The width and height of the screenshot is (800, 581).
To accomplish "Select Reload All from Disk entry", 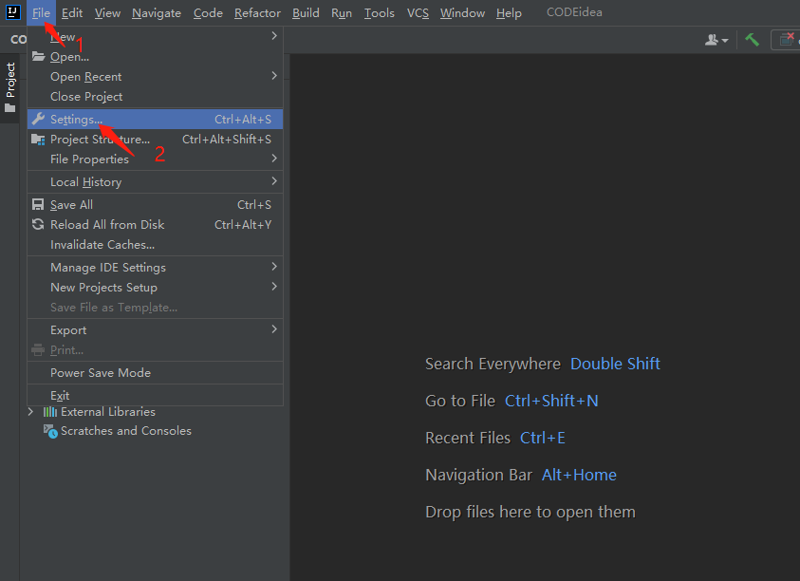I will 155,224.
